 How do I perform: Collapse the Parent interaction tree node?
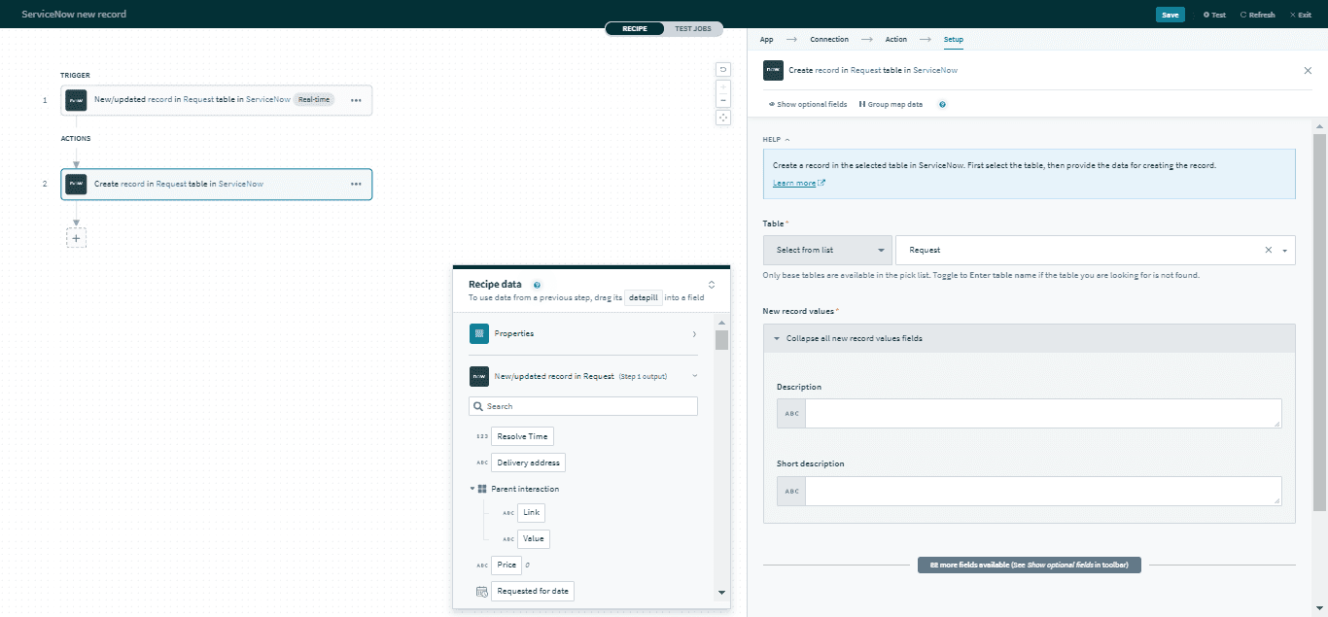[x=472, y=489]
